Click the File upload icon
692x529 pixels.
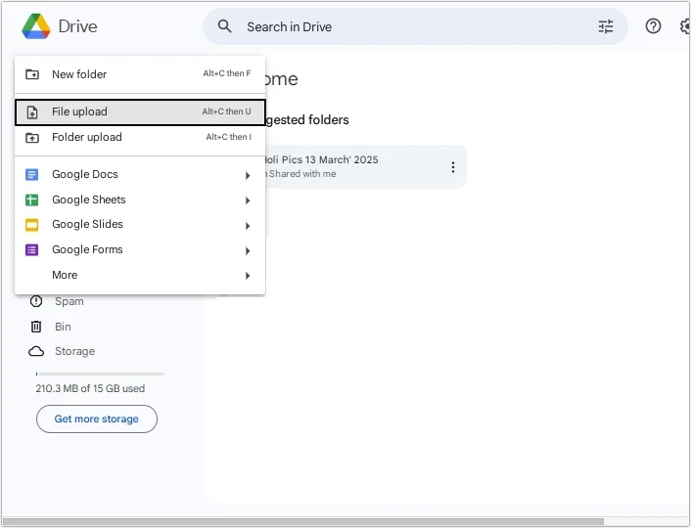pos(32,112)
